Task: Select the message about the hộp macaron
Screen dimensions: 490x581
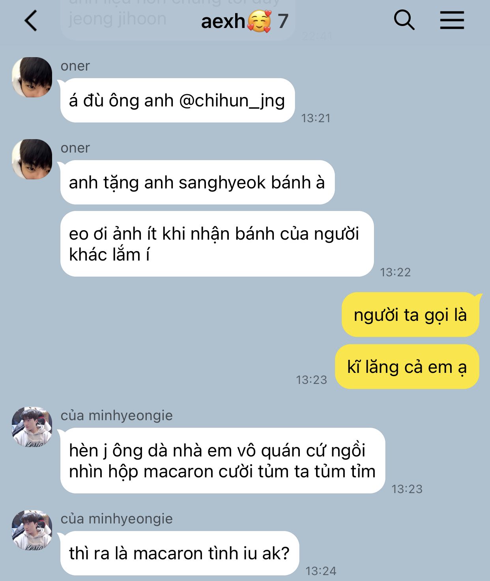Action: coord(223,461)
